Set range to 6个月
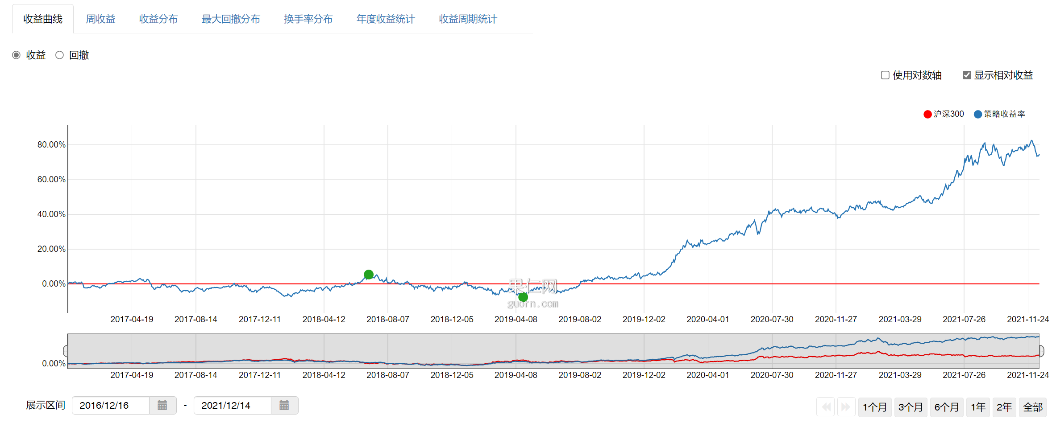Screen dimensions: 1052x427 pyautogui.click(x=947, y=407)
